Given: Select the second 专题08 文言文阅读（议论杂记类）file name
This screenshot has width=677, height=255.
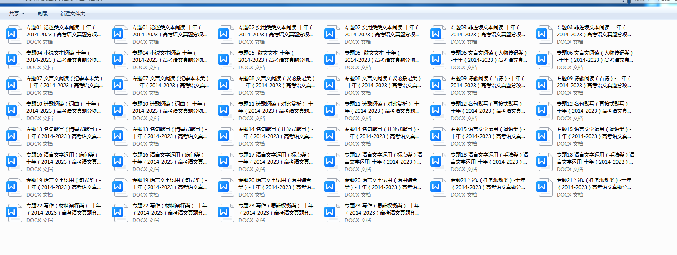Looking at the screenshot, I should (383, 82).
